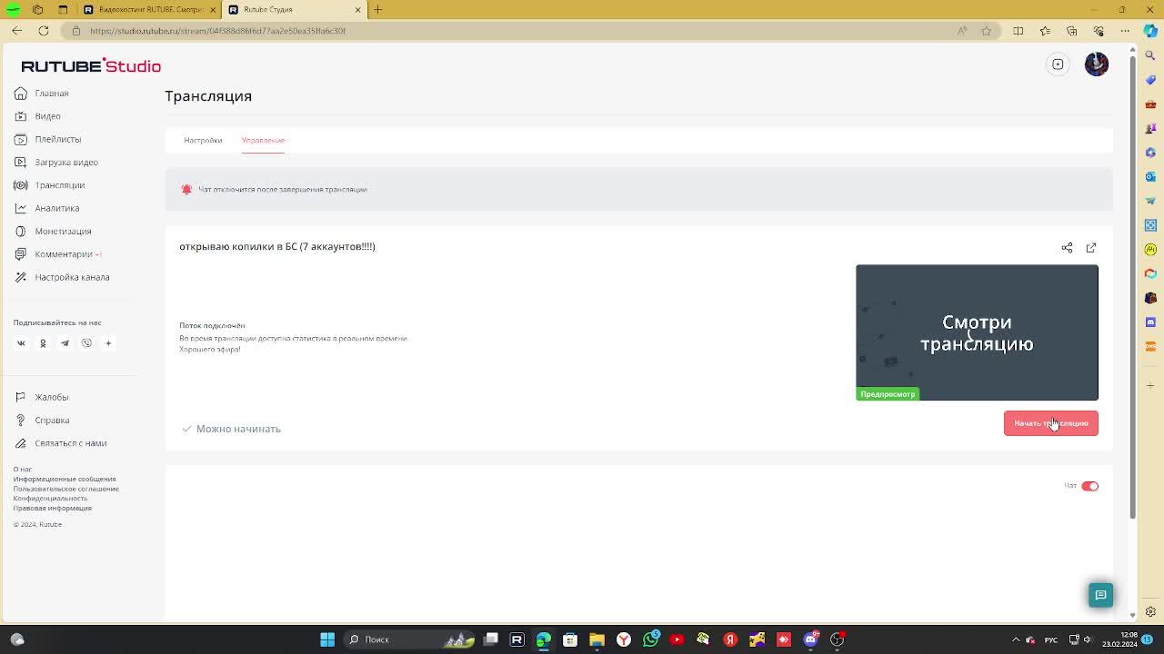Switch to the Настройки tab
This screenshot has height=654, width=1164.
203,140
